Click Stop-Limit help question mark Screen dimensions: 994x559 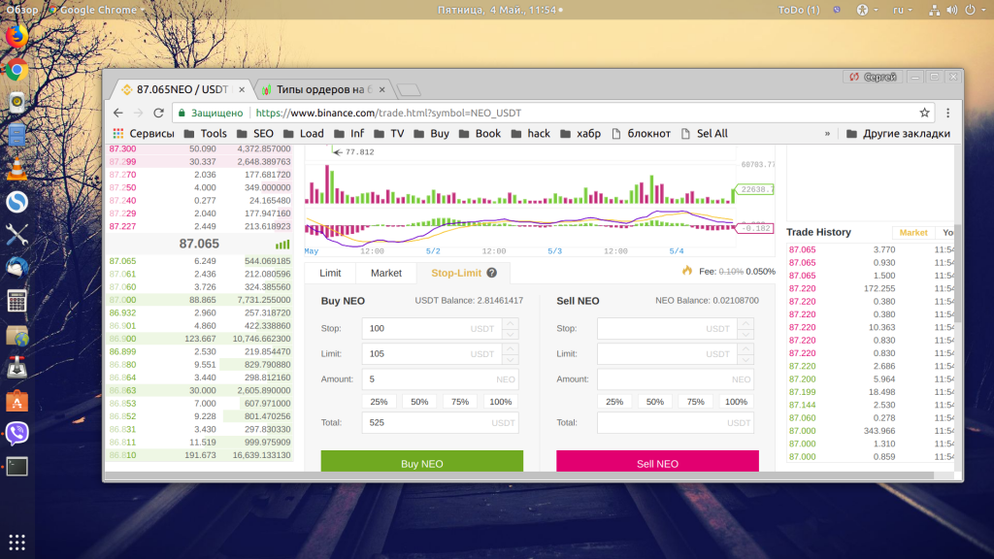[492, 273]
